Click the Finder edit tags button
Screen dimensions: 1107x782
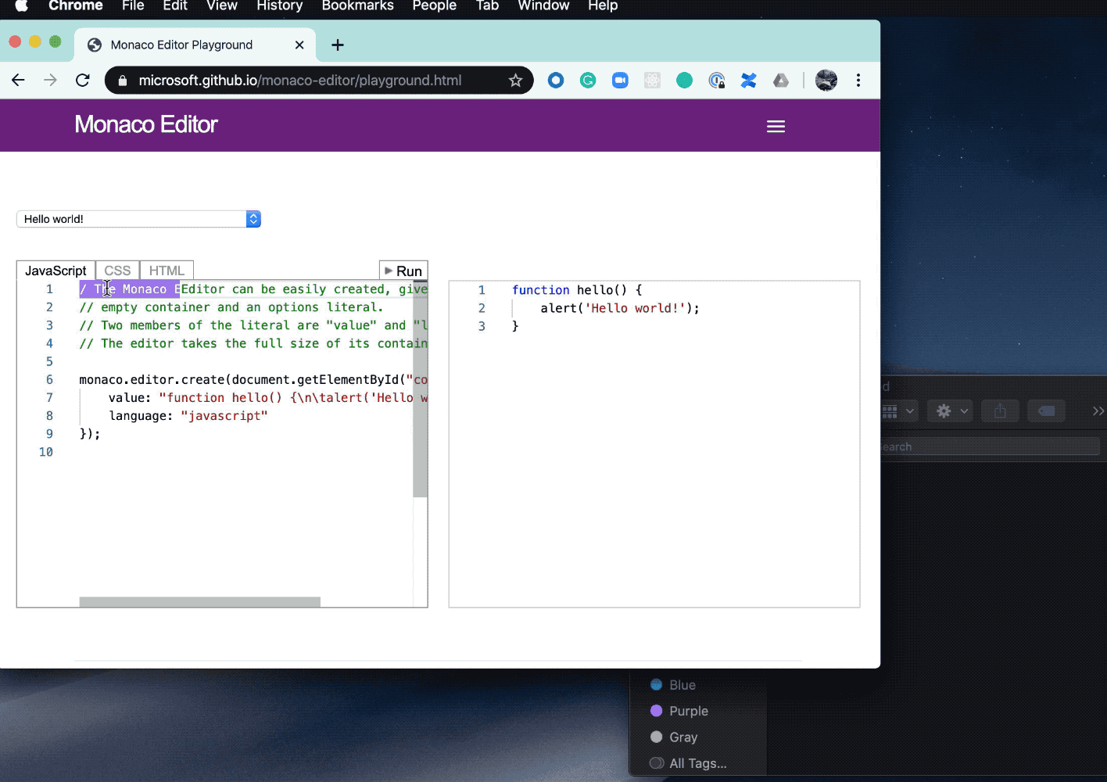pos(1047,411)
